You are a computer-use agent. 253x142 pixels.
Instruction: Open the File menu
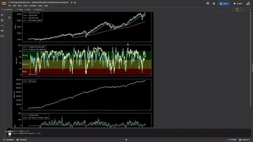10,6
